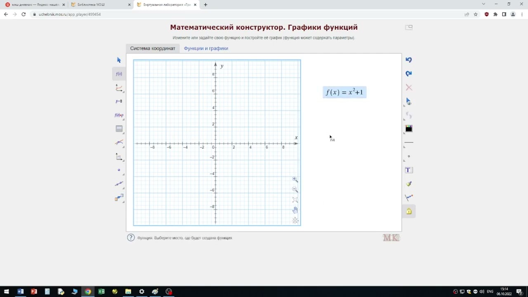
Task: Toggle the grid display icon
Action: pyautogui.click(x=295, y=221)
